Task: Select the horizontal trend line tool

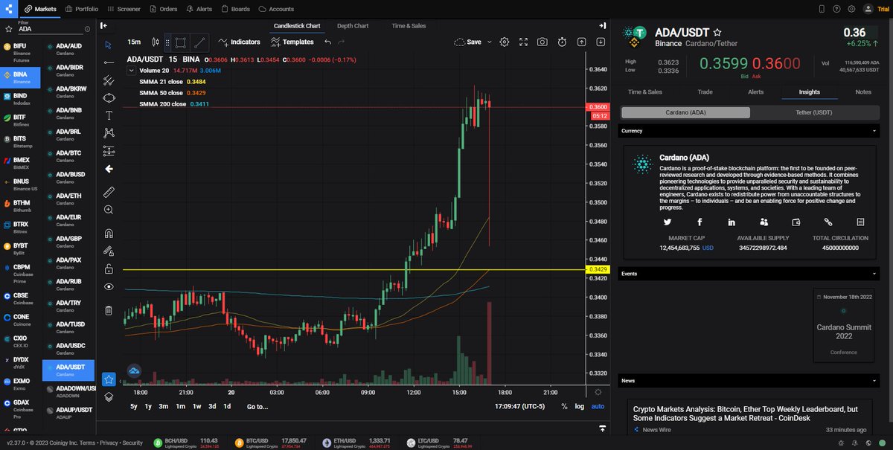Action: (x=109, y=62)
